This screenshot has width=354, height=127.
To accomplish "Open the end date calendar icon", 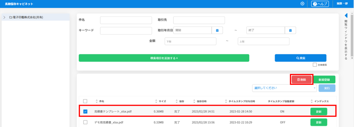I will click(x=290, y=30).
